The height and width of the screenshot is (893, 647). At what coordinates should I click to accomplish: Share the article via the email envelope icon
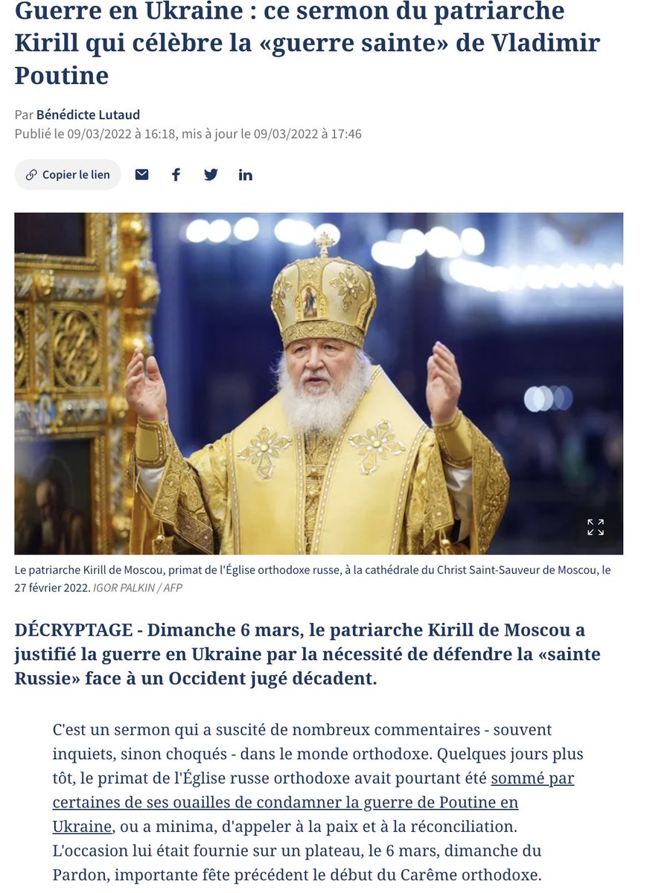141,175
